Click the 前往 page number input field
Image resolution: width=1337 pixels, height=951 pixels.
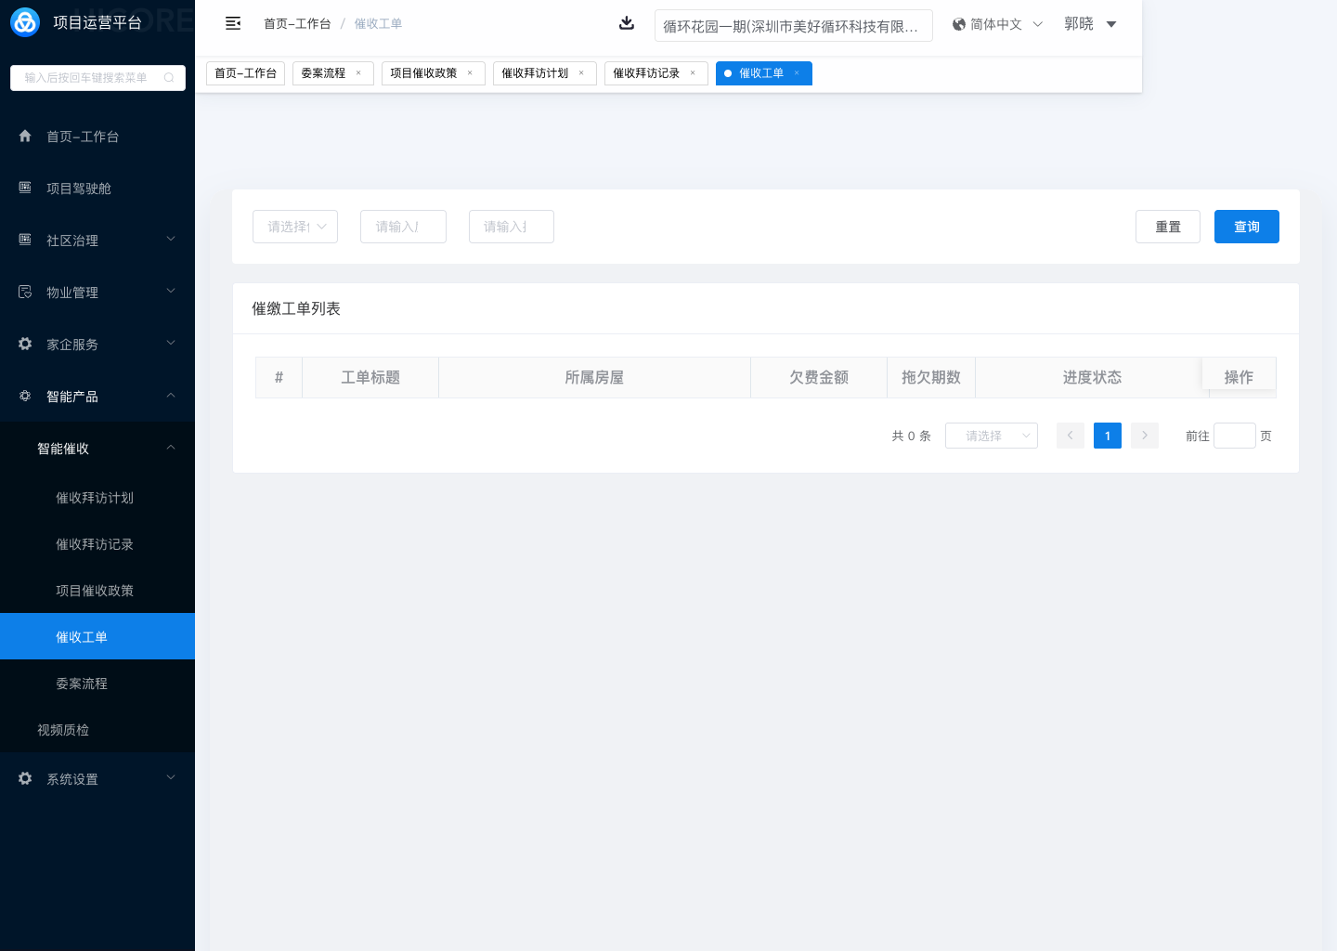click(x=1234, y=436)
